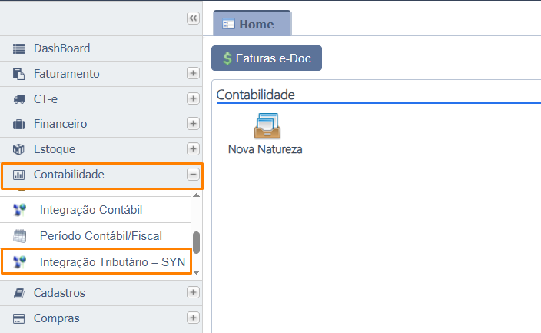Expand the Cadastros menu section

(x=193, y=293)
